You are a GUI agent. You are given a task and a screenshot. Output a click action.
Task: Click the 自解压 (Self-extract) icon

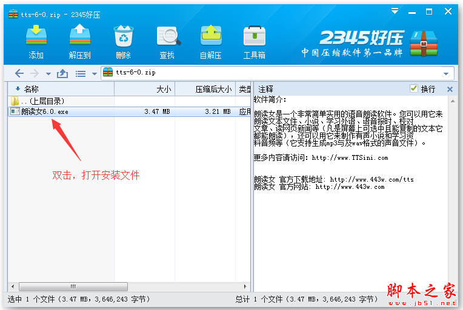click(211, 35)
